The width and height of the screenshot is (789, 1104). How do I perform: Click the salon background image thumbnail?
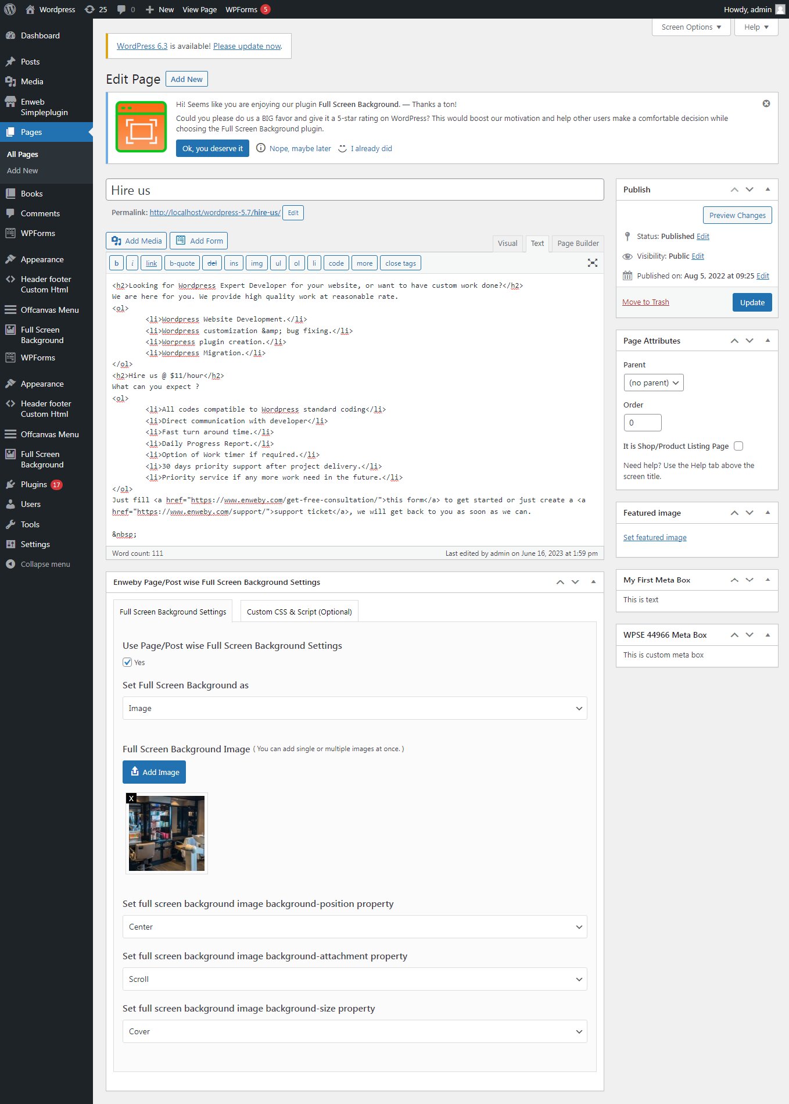click(167, 833)
